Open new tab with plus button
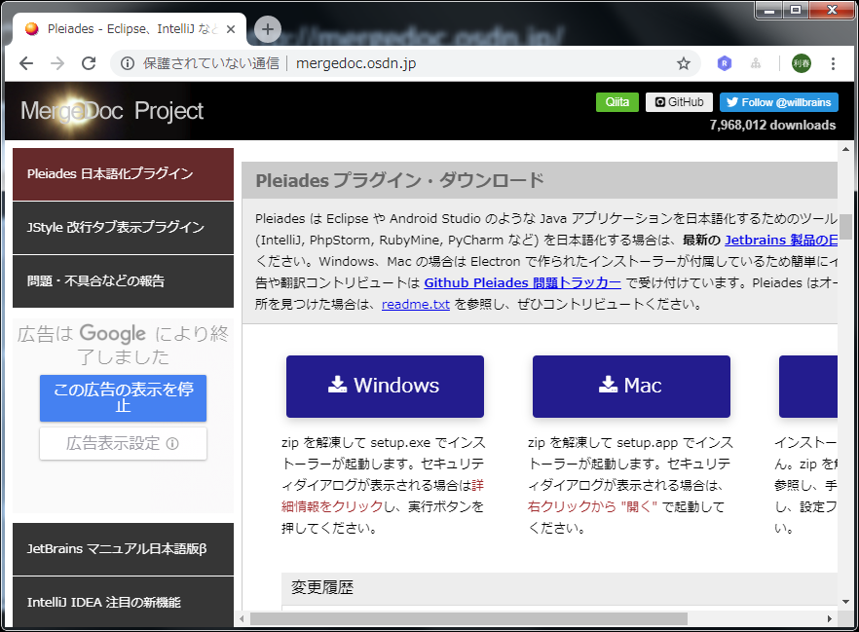 [x=268, y=29]
